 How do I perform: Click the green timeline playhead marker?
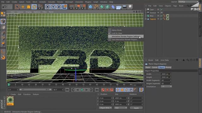[x=9, y=84]
